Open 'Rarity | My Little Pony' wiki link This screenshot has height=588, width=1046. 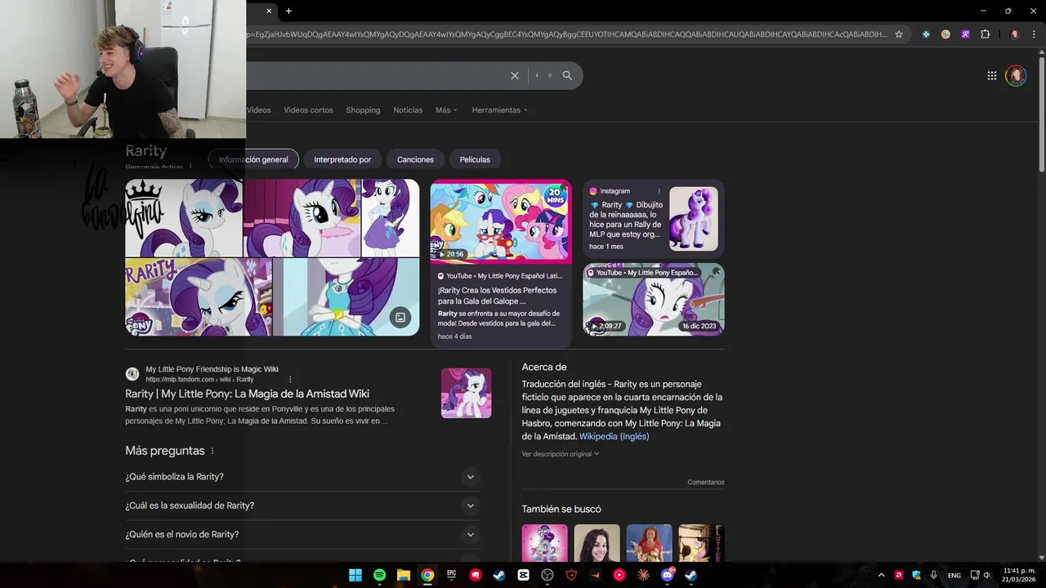(247, 394)
